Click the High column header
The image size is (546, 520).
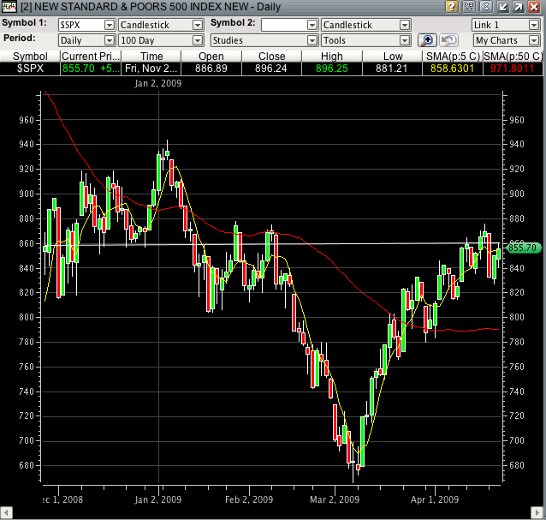332,56
